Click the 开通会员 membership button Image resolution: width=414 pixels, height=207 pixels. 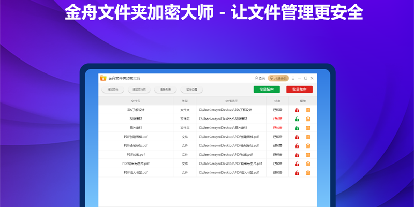[278, 78]
